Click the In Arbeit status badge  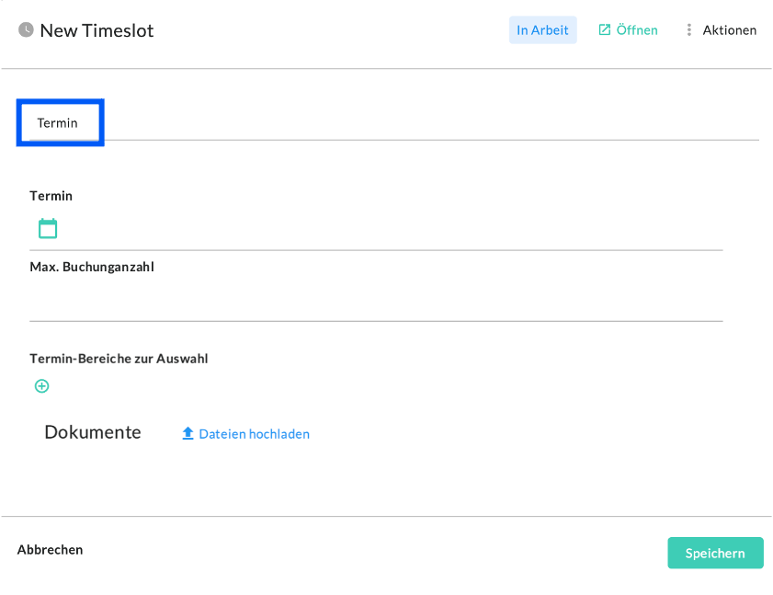[542, 30]
